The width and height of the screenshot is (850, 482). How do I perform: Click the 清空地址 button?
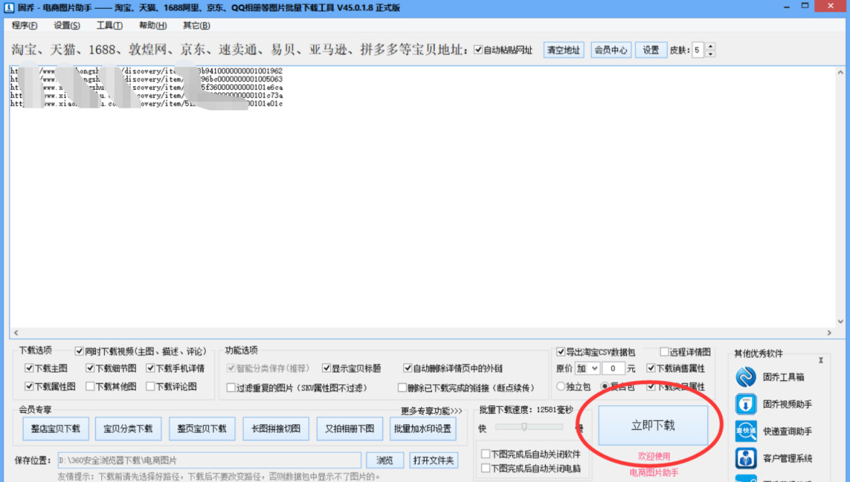(564, 50)
